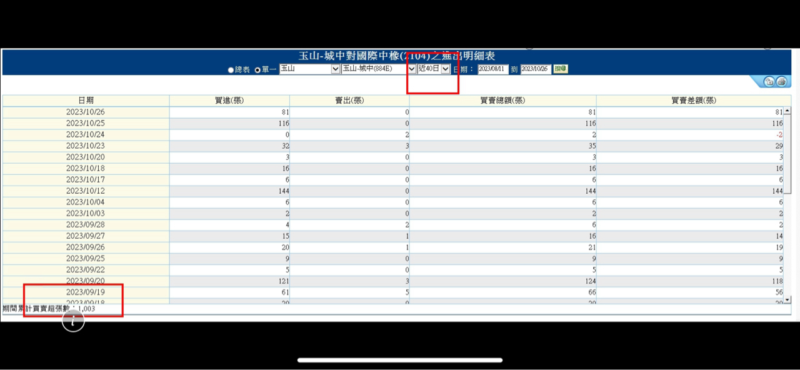Open the 玉山 broker dropdown
Screen dimensions: 800x370
click(x=309, y=69)
